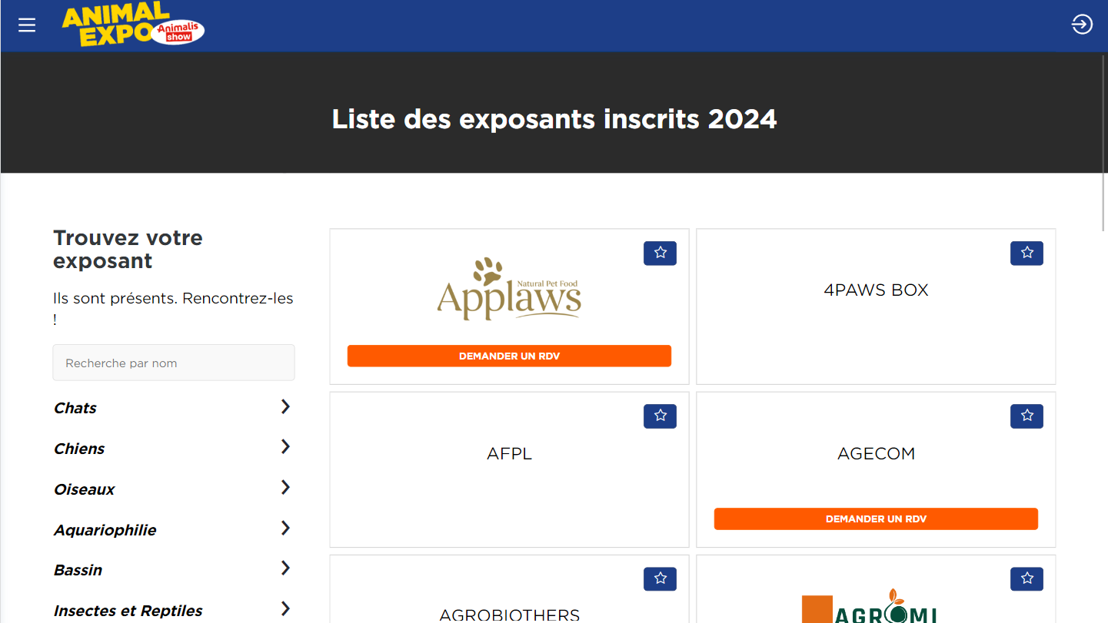Expand Insectes et Reptiles chevron
This screenshot has width=1108, height=623.
(x=285, y=608)
